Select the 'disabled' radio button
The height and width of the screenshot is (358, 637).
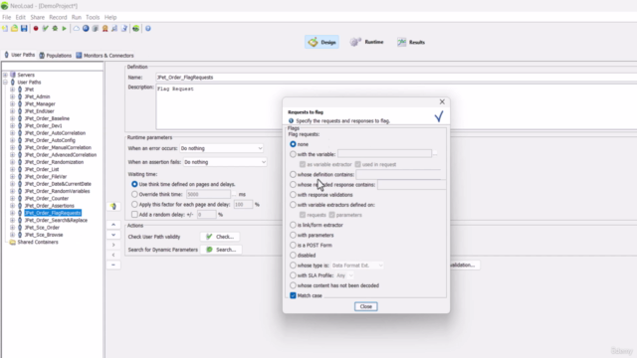(x=293, y=256)
